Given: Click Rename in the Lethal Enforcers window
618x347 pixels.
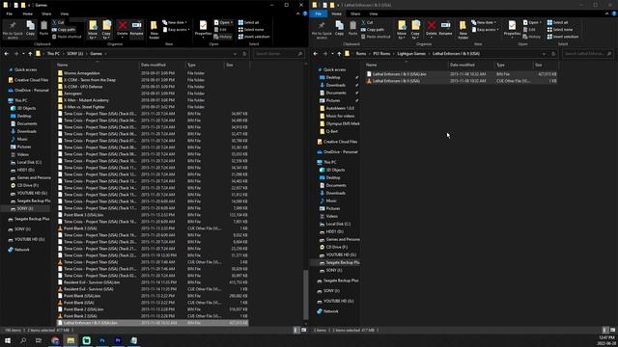Looking at the screenshot, I should pos(445,29).
